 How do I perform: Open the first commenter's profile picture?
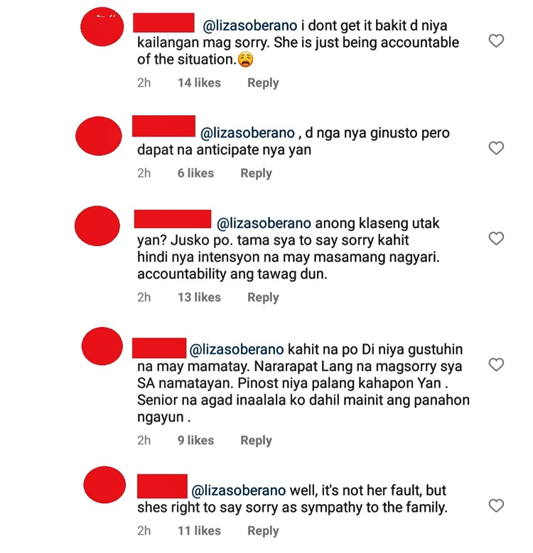[x=102, y=26]
